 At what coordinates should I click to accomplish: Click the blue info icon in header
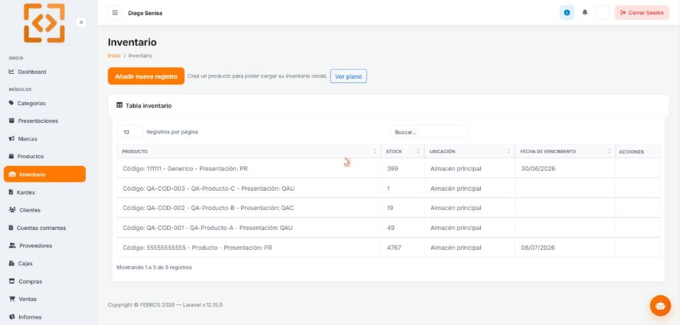(x=566, y=13)
